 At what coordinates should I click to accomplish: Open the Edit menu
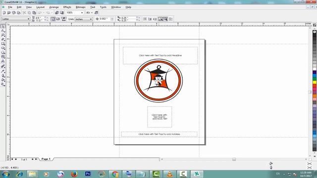click(x=19, y=7)
